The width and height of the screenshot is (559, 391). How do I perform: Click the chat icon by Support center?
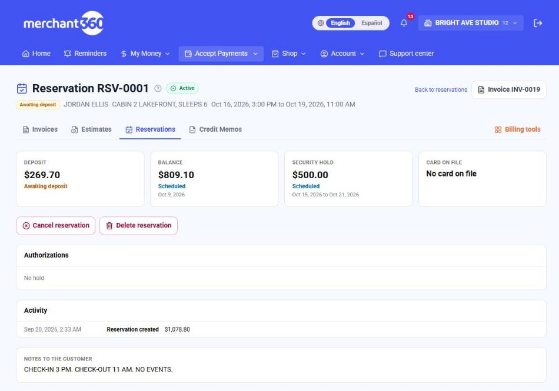pos(382,54)
